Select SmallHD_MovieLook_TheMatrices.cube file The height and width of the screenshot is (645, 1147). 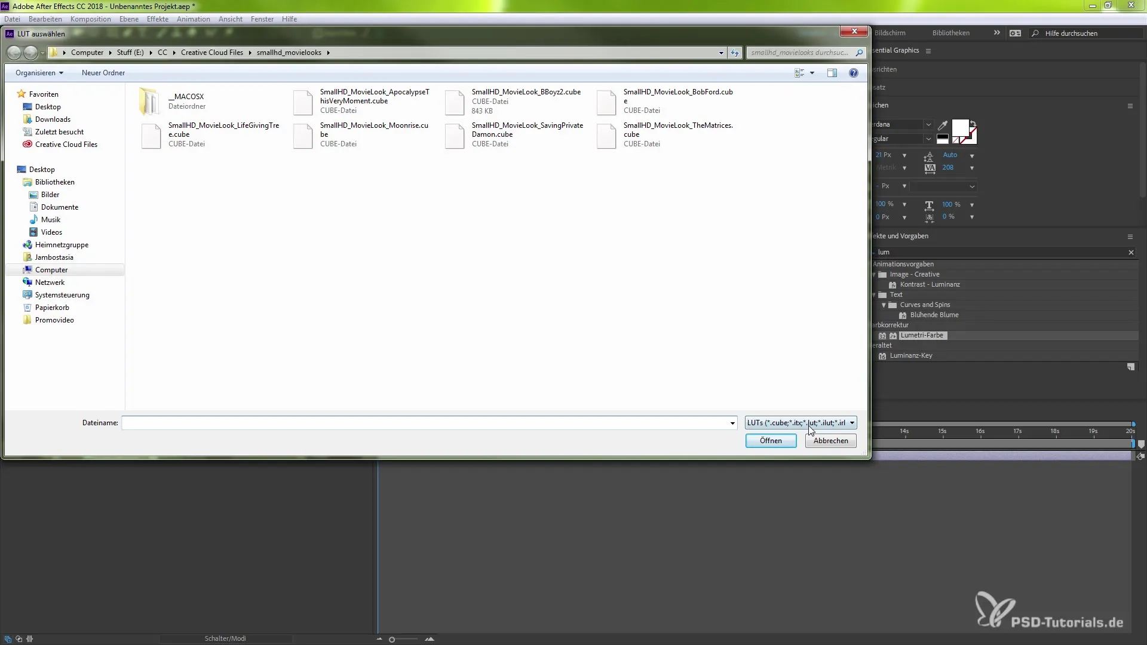coord(665,134)
